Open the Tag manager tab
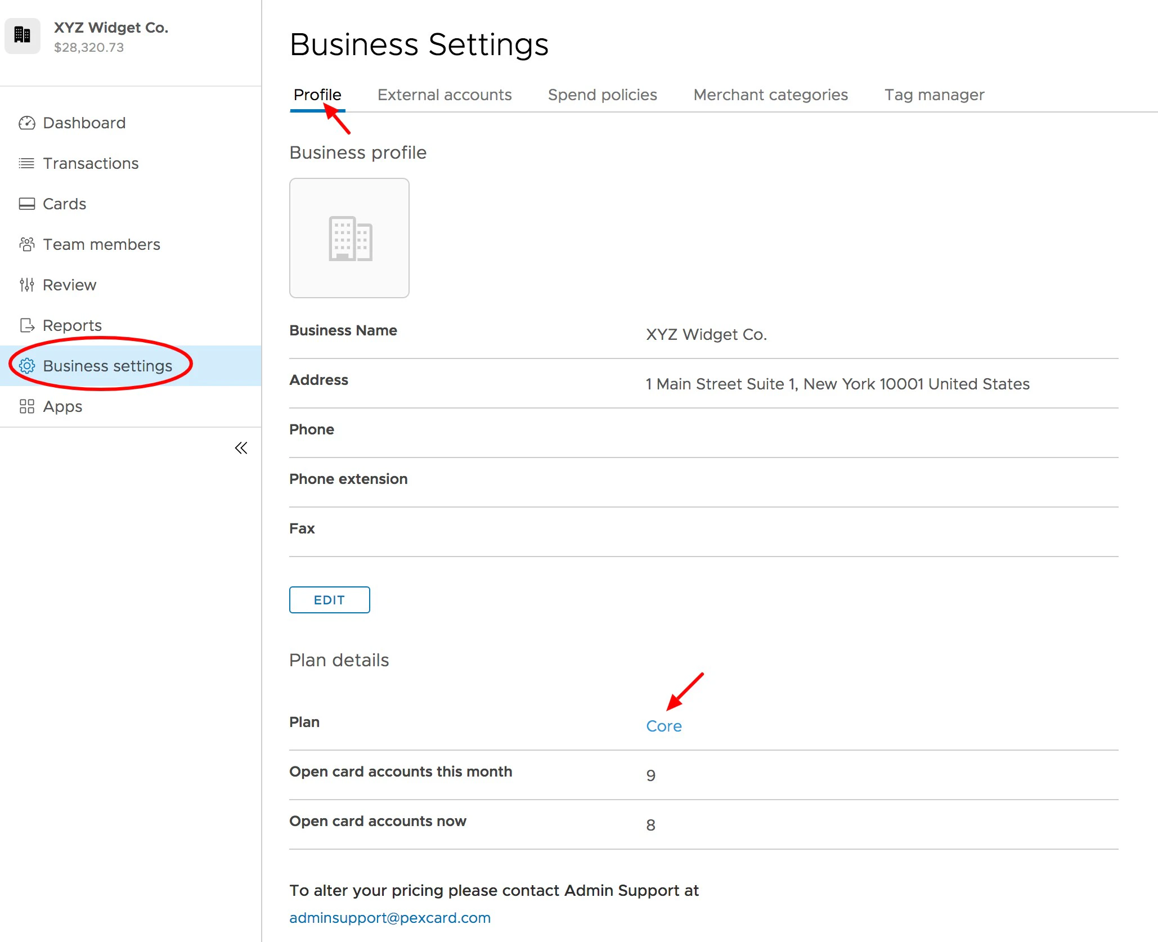The width and height of the screenshot is (1158, 942). pyautogui.click(x=933, y=95)
